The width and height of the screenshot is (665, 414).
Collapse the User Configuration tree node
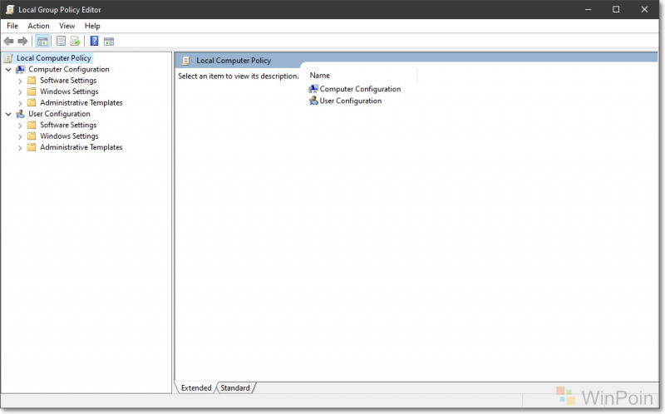tap(8, 114)
